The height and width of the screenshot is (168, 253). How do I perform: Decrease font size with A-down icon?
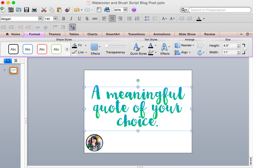coord(172,19)
